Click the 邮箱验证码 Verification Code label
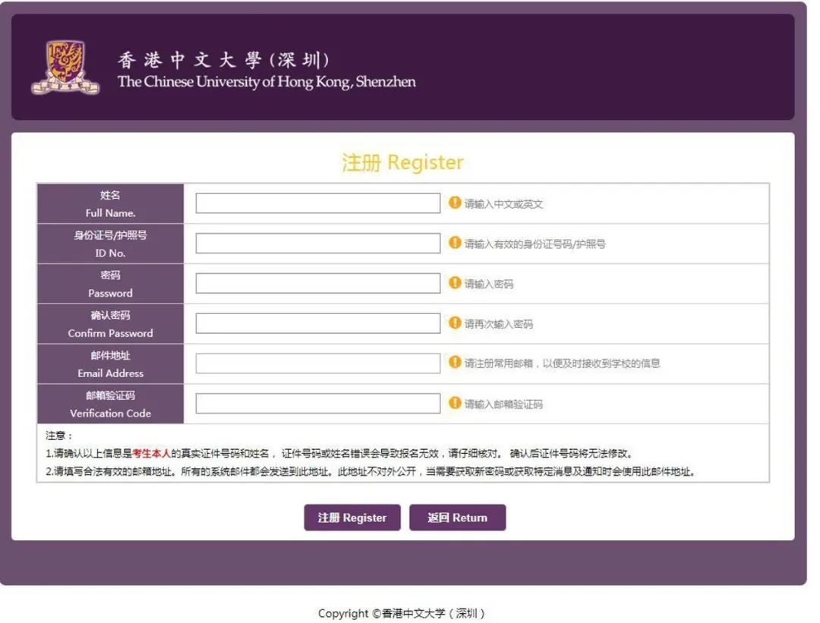This screenshot has width=820, height=623. 110,404
